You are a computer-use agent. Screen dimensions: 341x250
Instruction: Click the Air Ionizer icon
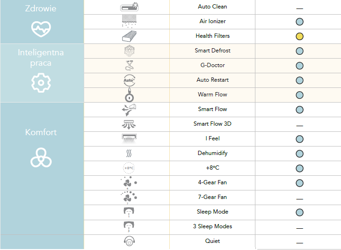pos(129,22)
